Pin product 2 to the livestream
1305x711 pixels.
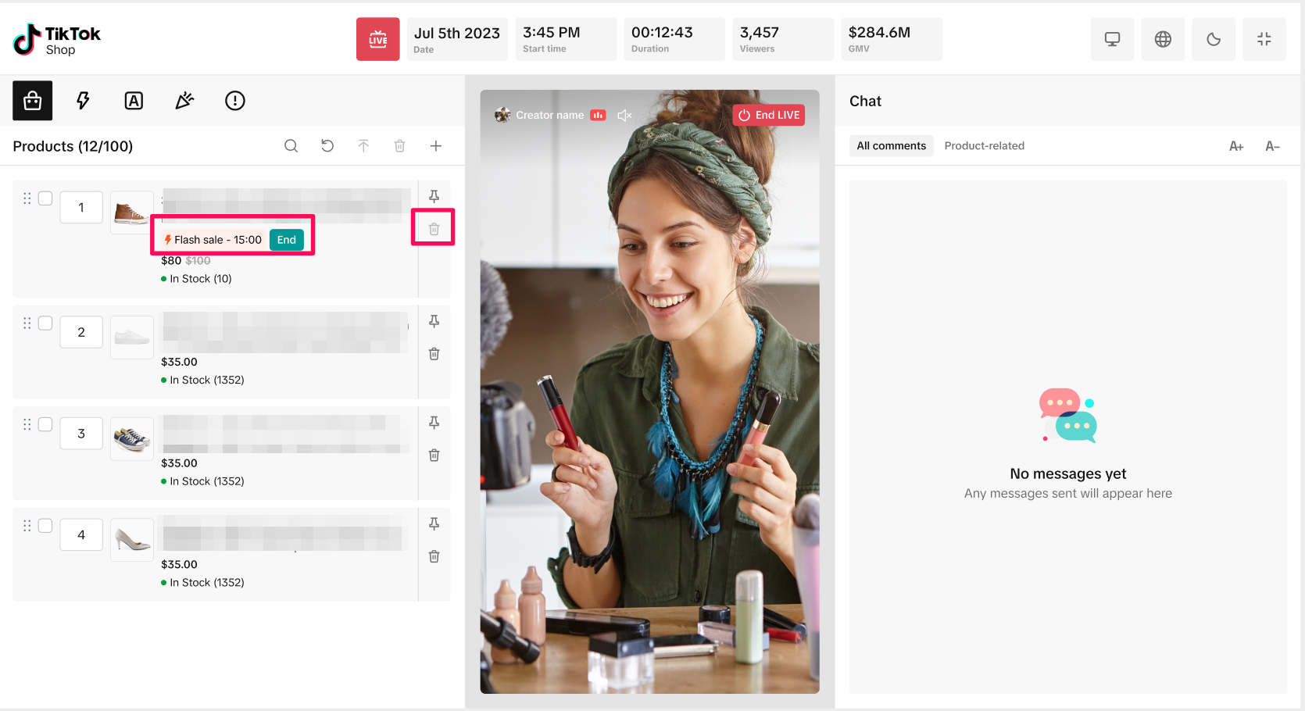(x=434, y=321)
